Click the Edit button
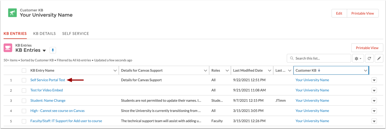386x129 pixels. (339, 13)
